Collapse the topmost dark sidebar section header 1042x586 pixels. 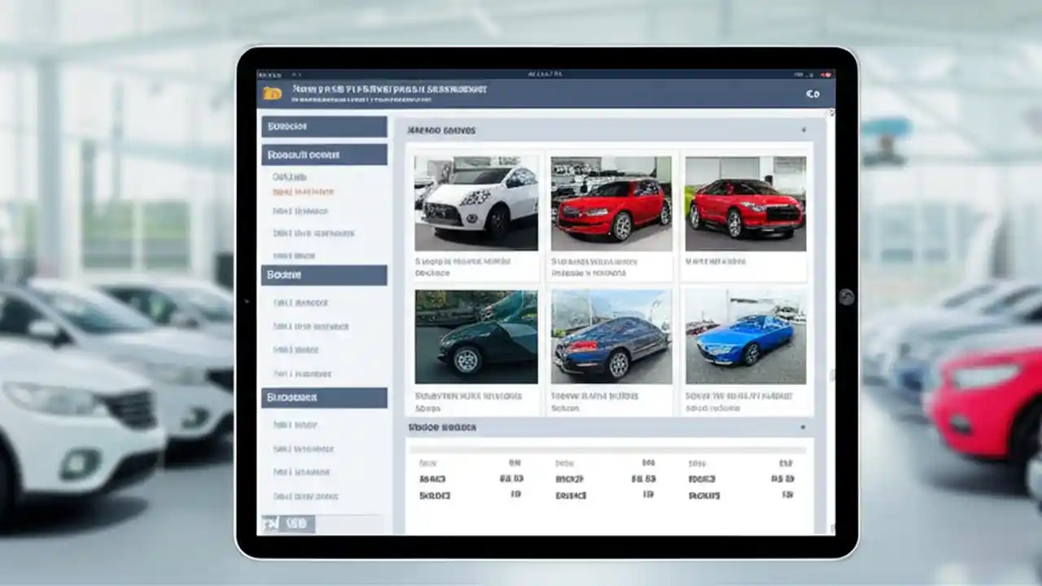(323, 127)
